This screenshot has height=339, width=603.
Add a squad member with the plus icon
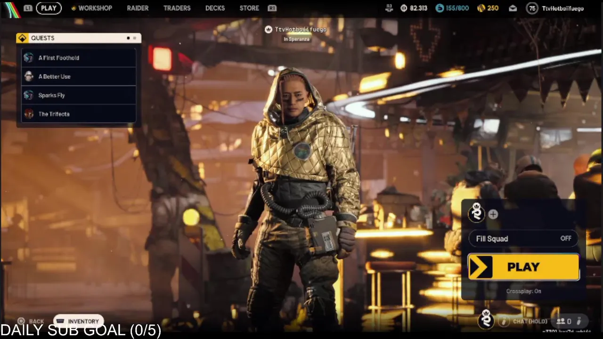(x=493, y=214)
